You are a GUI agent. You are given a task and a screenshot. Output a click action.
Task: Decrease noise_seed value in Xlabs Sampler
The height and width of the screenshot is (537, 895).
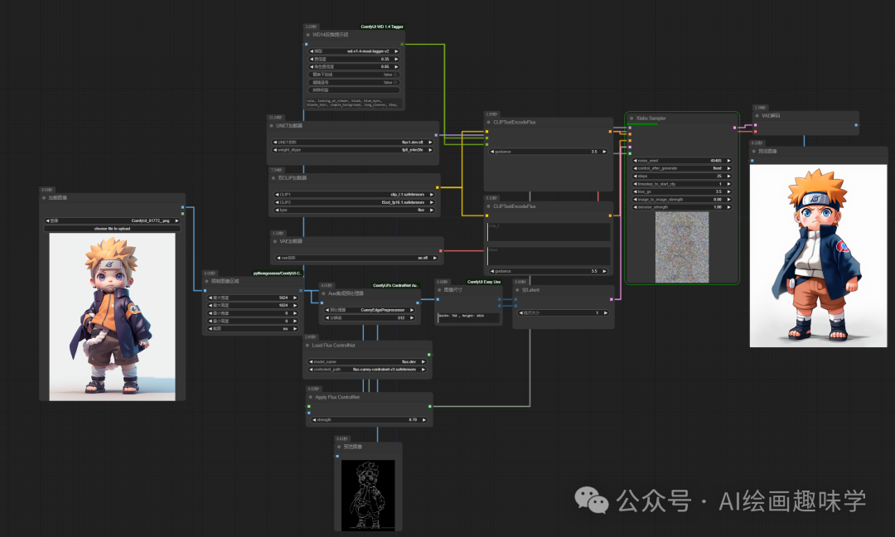point(636,161)
